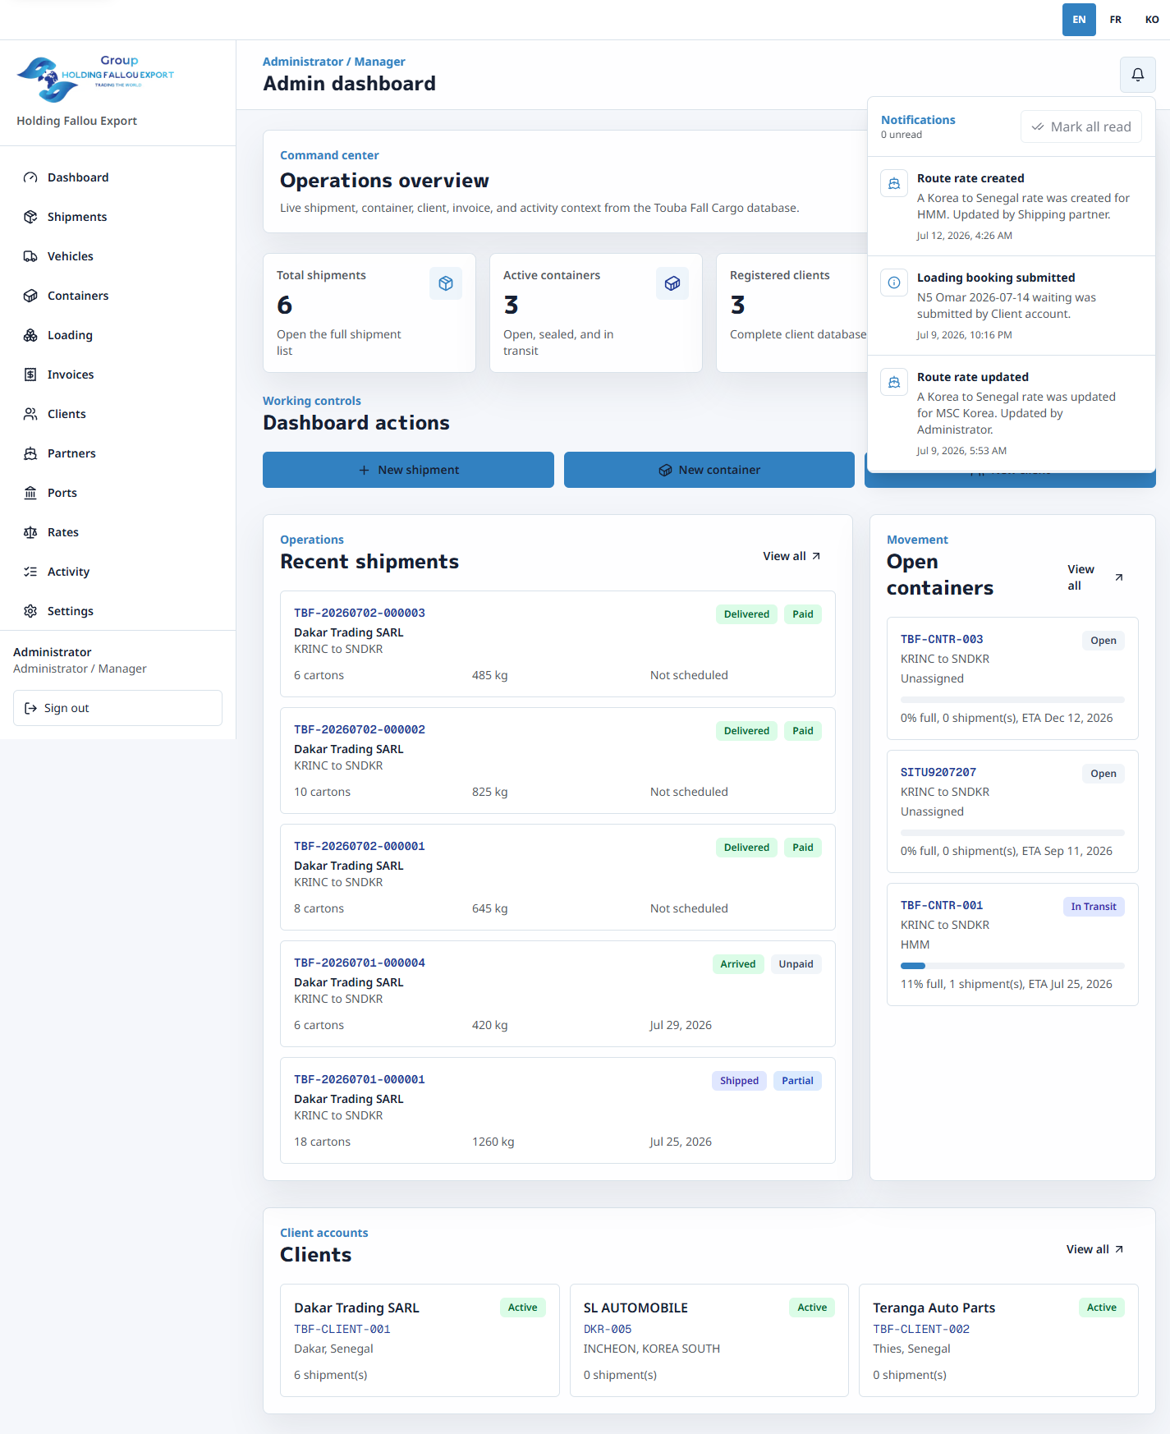The height and width of the screenshot is (1434, 1170).
Task: Click the New container button
Action: pyautogui.click(x=709, y=470)
